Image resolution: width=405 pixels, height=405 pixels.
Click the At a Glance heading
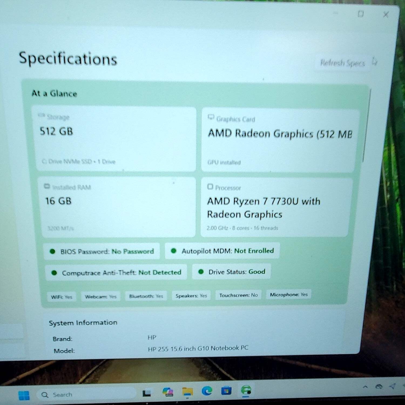point(54,94)
